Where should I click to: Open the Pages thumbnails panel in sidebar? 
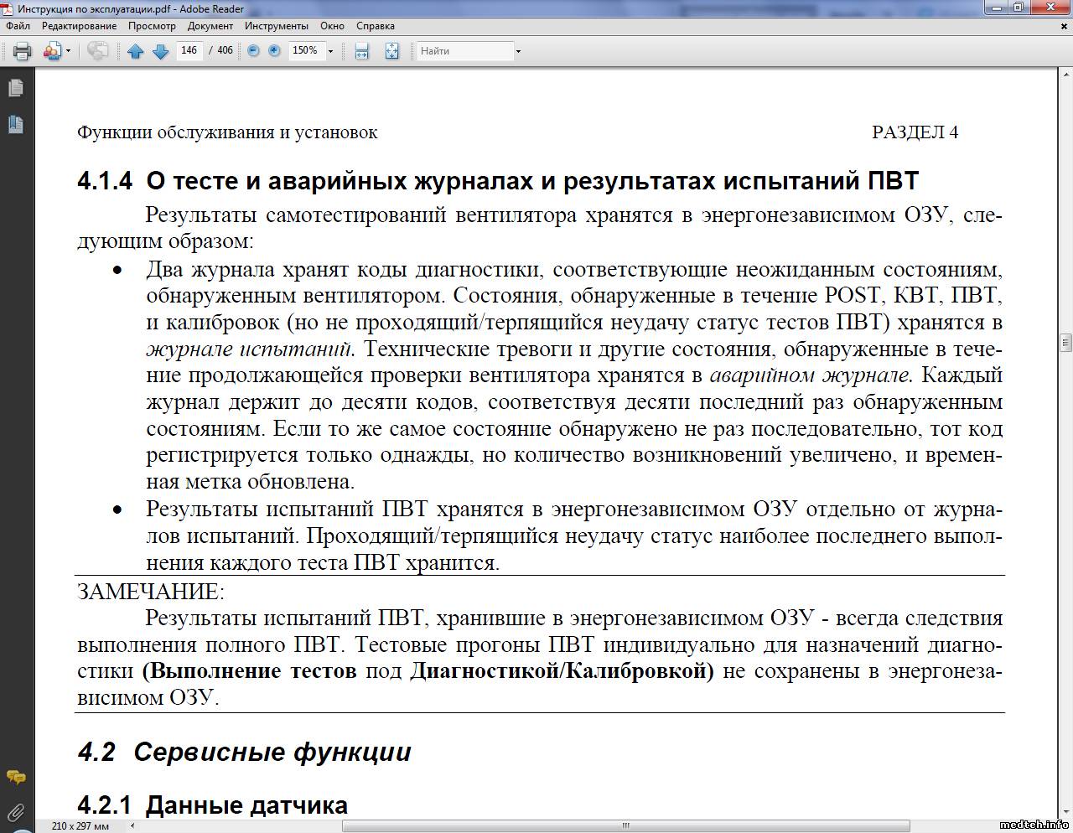[15, 88]
